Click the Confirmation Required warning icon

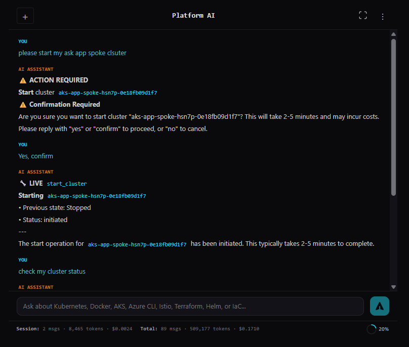pos(22,104)
